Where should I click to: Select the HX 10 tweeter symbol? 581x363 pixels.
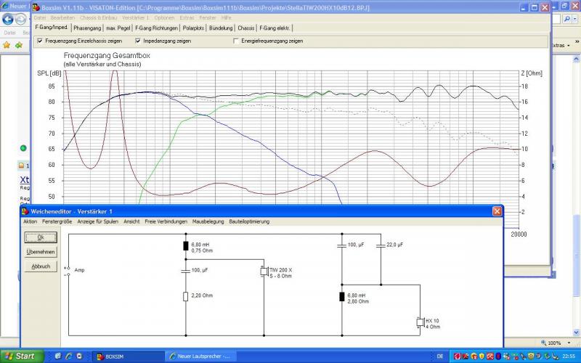[420, 322]
